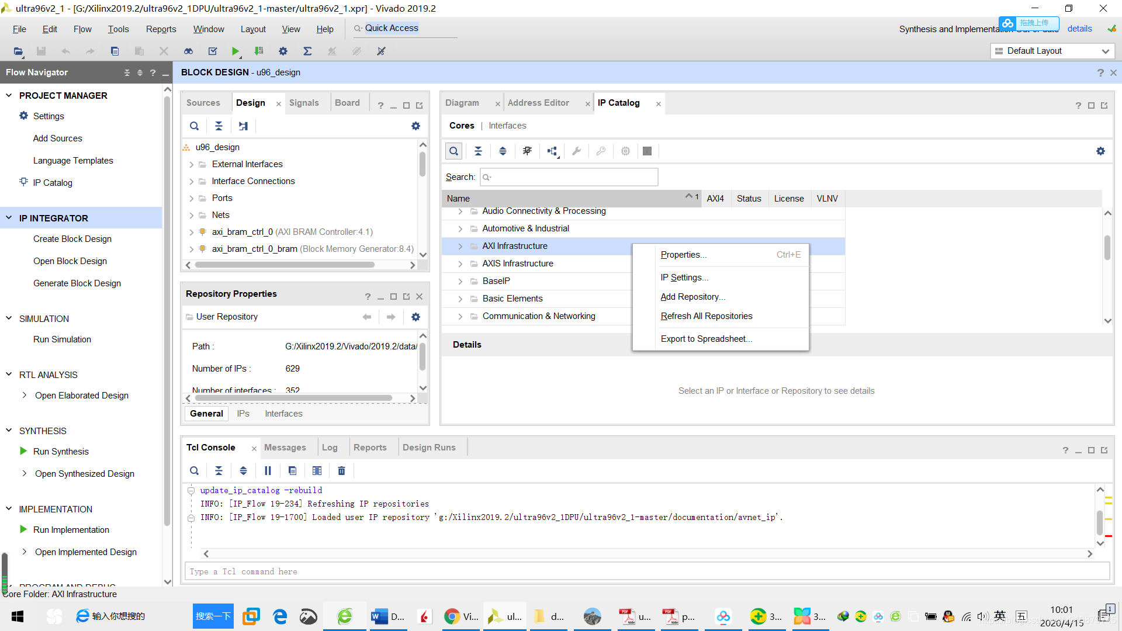The height and width of the screenshot is (631, 1122).
Task: Click the search input field in IP Catalog
Action: [567, 176]
